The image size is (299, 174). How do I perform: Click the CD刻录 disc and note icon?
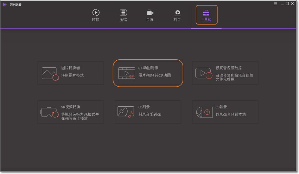pos(126,112)
